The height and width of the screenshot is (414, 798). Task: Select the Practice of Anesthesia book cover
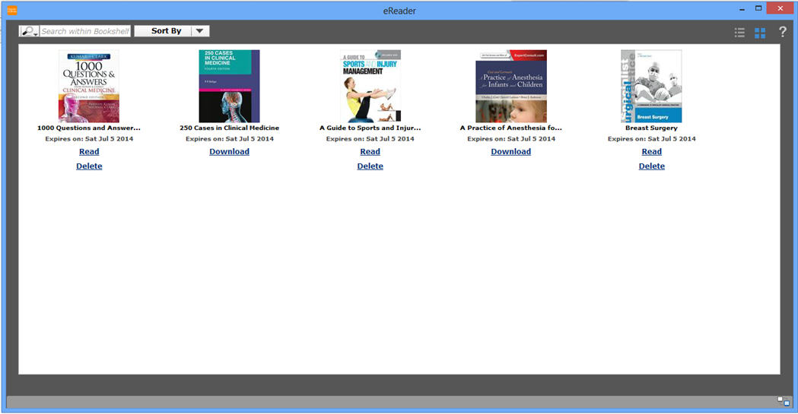coord(511,86)
